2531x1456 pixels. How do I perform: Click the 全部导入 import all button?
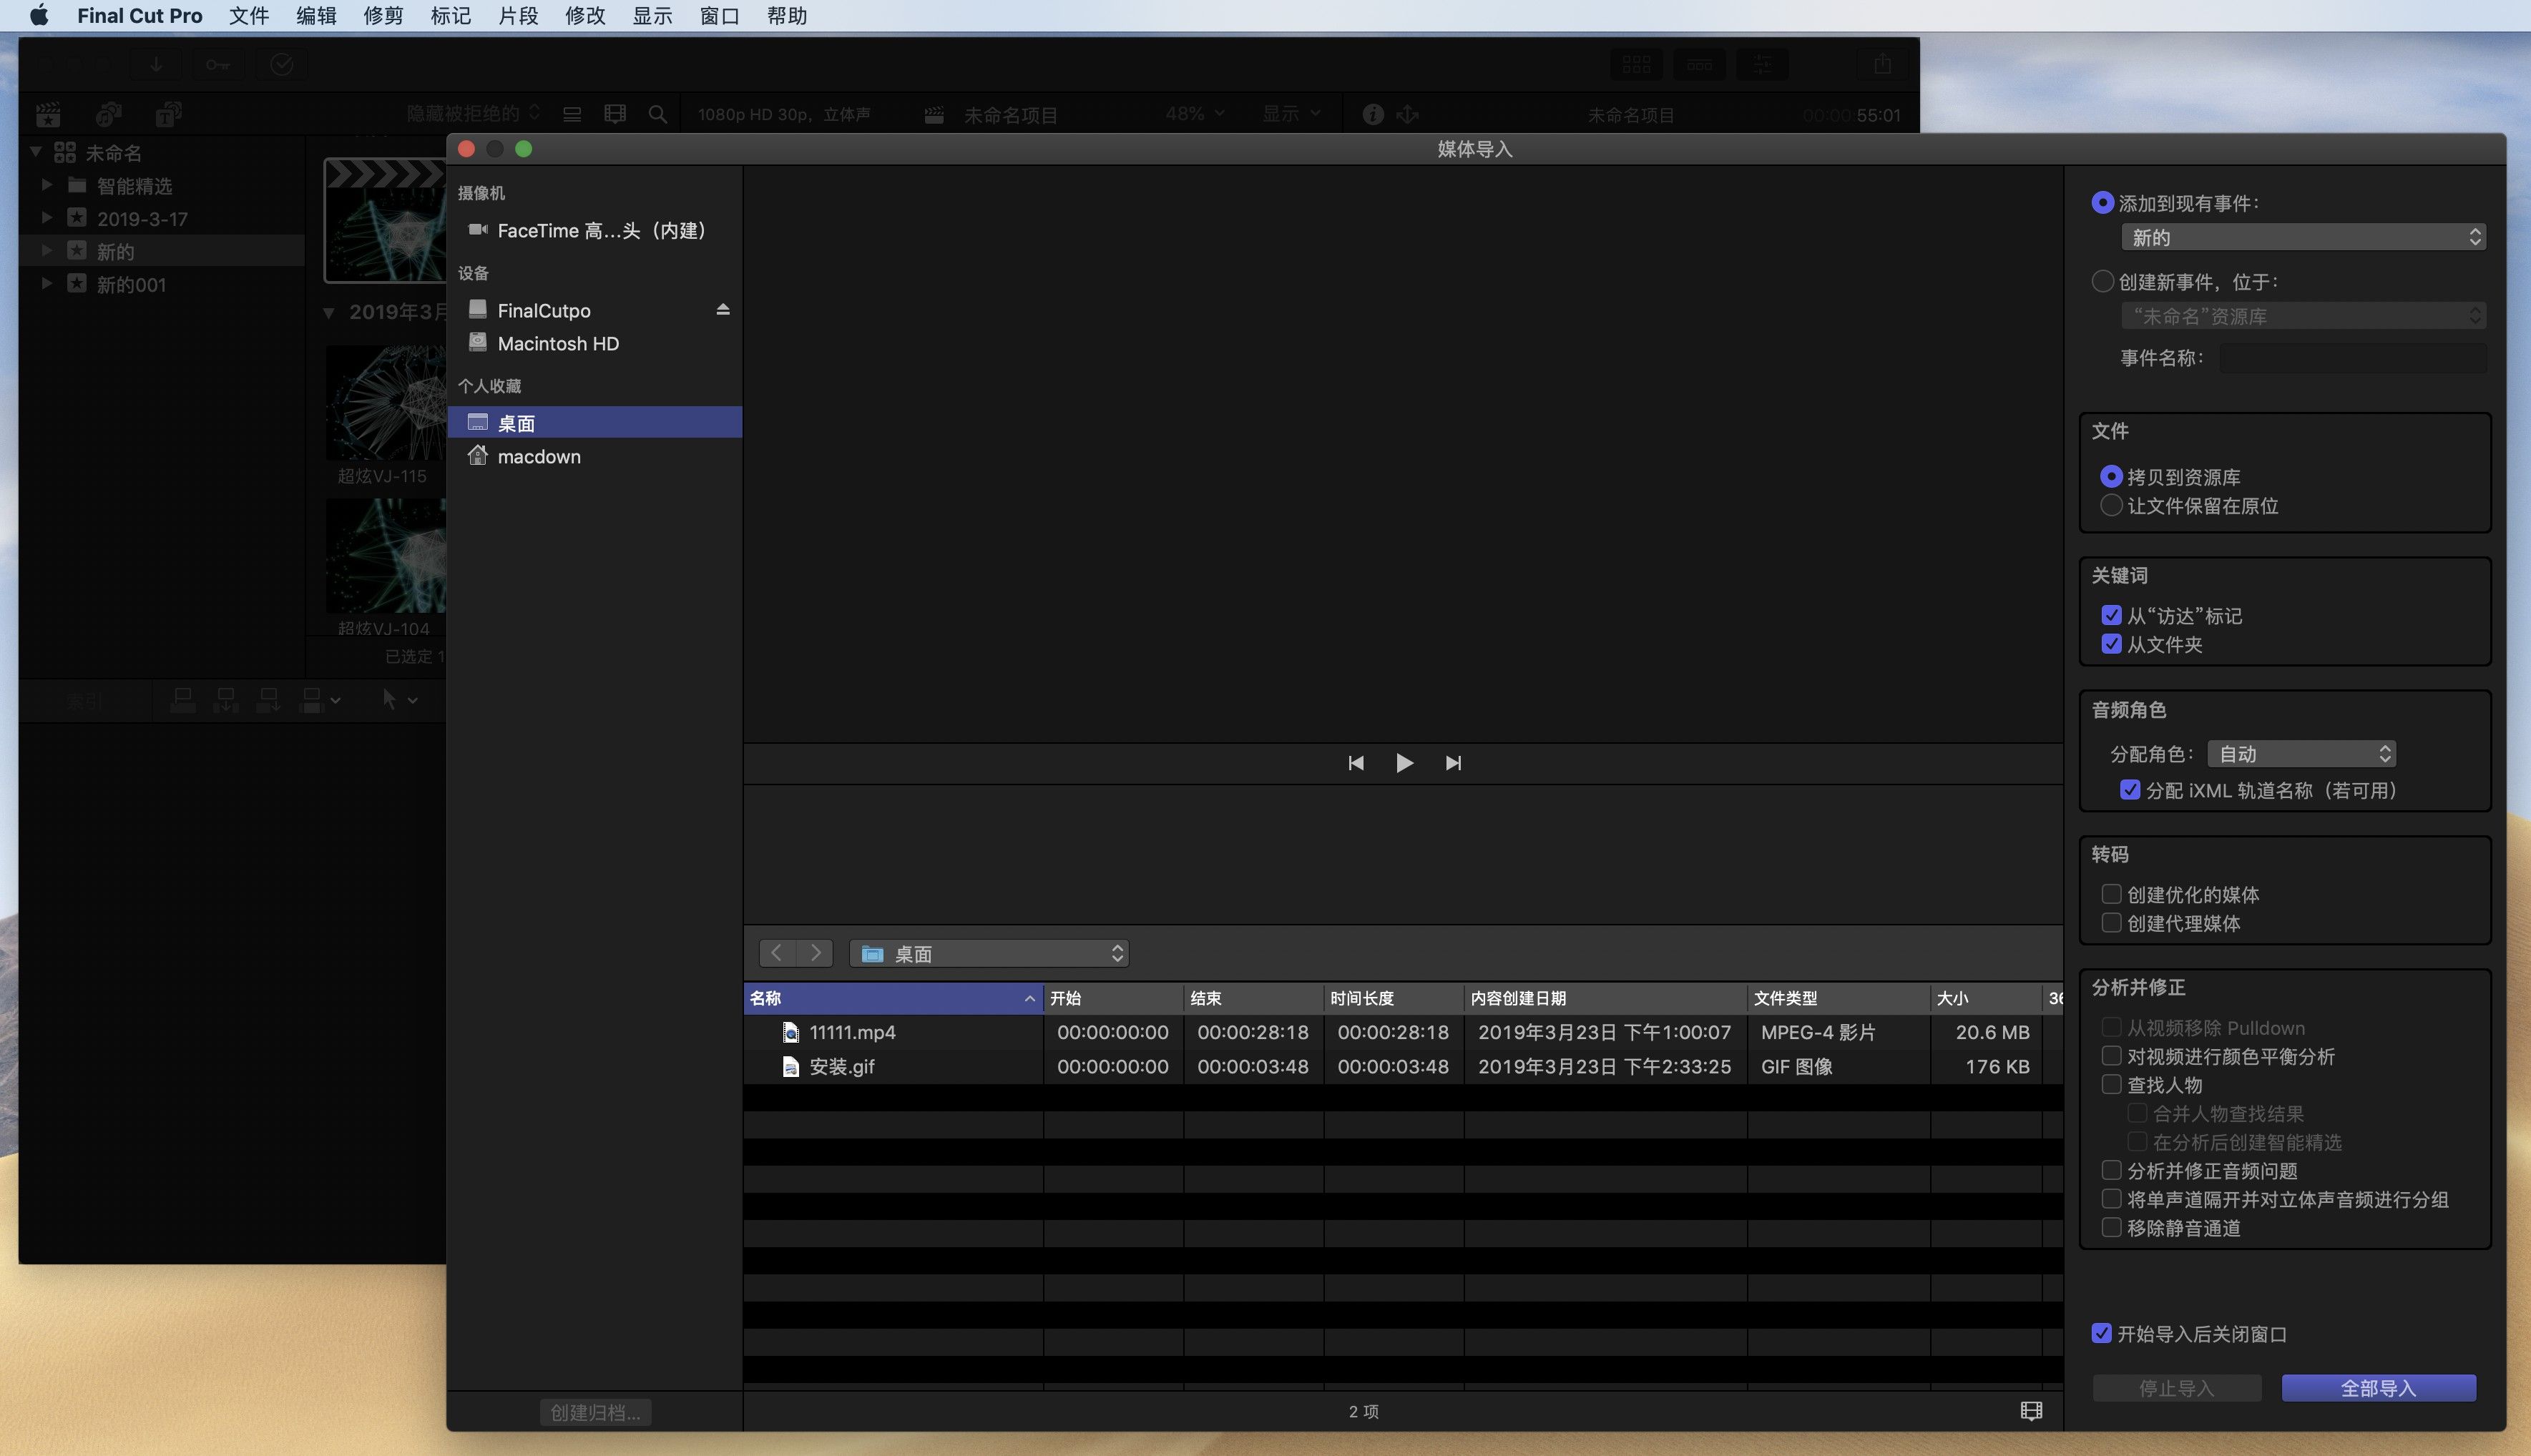(2379, 1388)
